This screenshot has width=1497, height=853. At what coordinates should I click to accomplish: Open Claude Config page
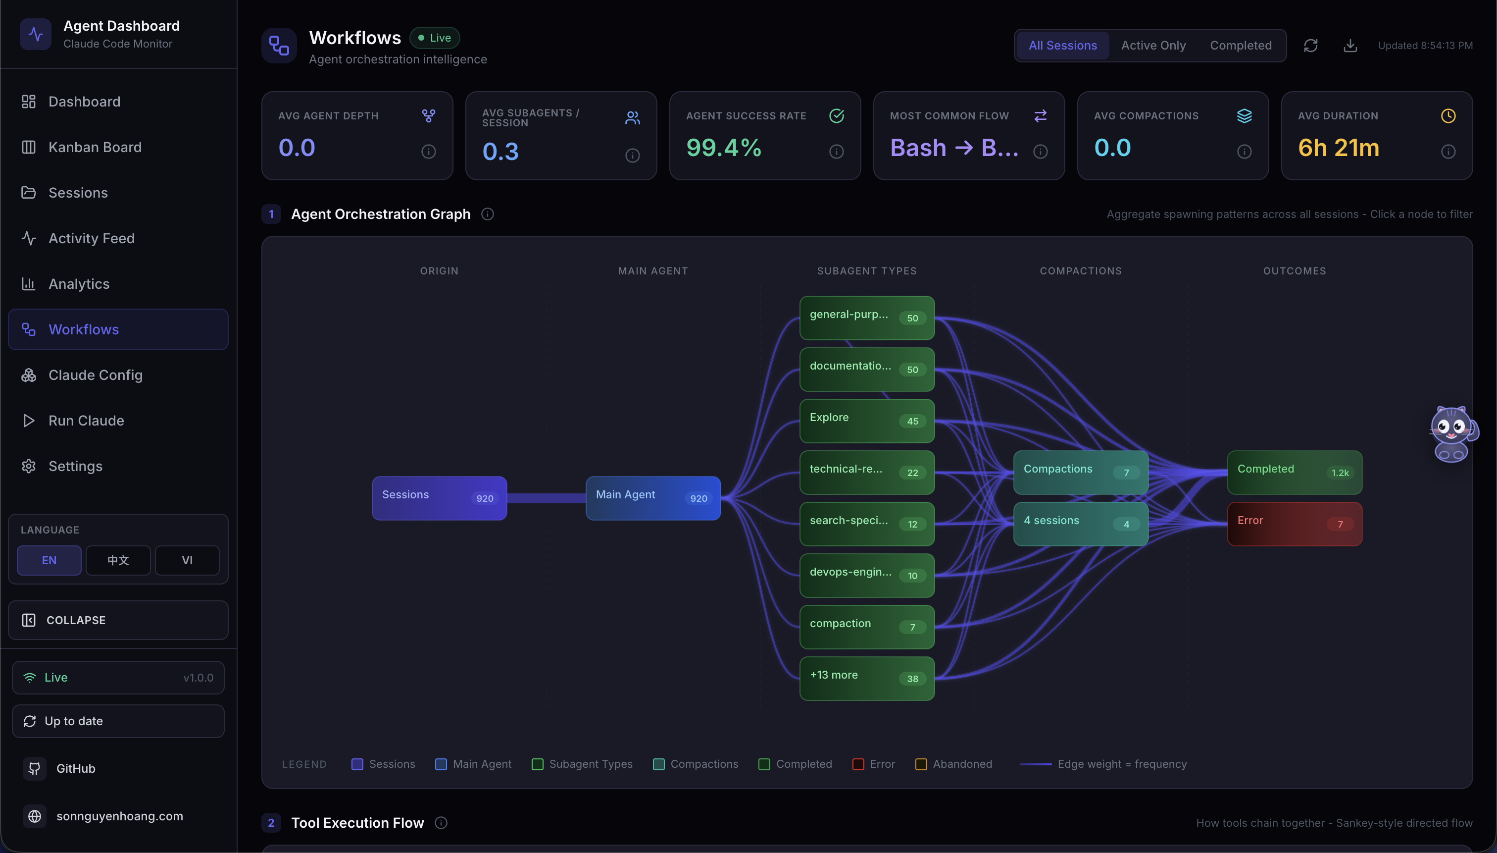[x=118, y=375]
